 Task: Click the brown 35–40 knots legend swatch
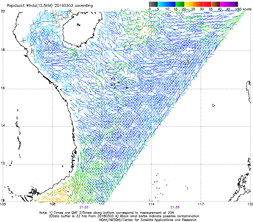click(x=215, y=4)
